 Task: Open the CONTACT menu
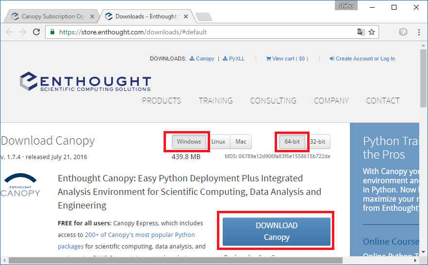click(x=383, y=101)
